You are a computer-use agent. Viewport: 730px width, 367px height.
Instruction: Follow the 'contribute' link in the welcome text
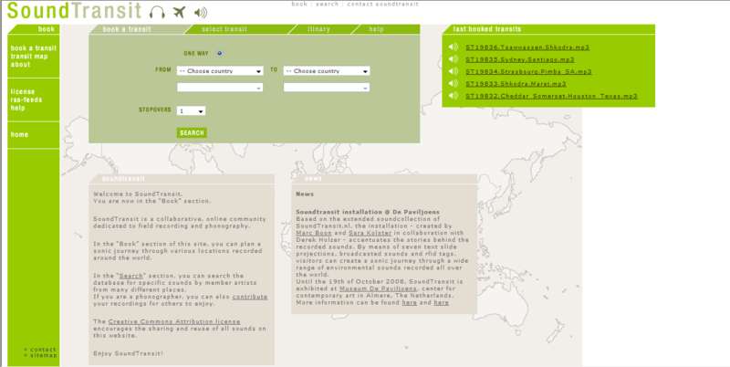250,297
